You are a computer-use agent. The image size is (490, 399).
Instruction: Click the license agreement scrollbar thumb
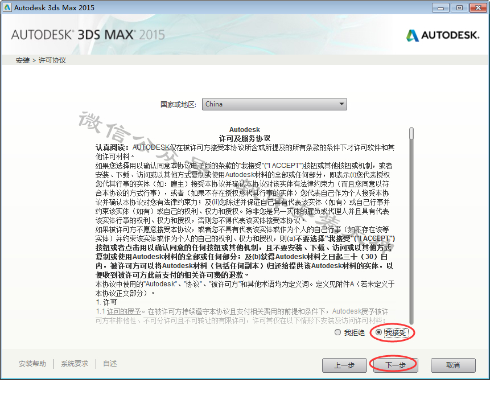click(411, 133)
